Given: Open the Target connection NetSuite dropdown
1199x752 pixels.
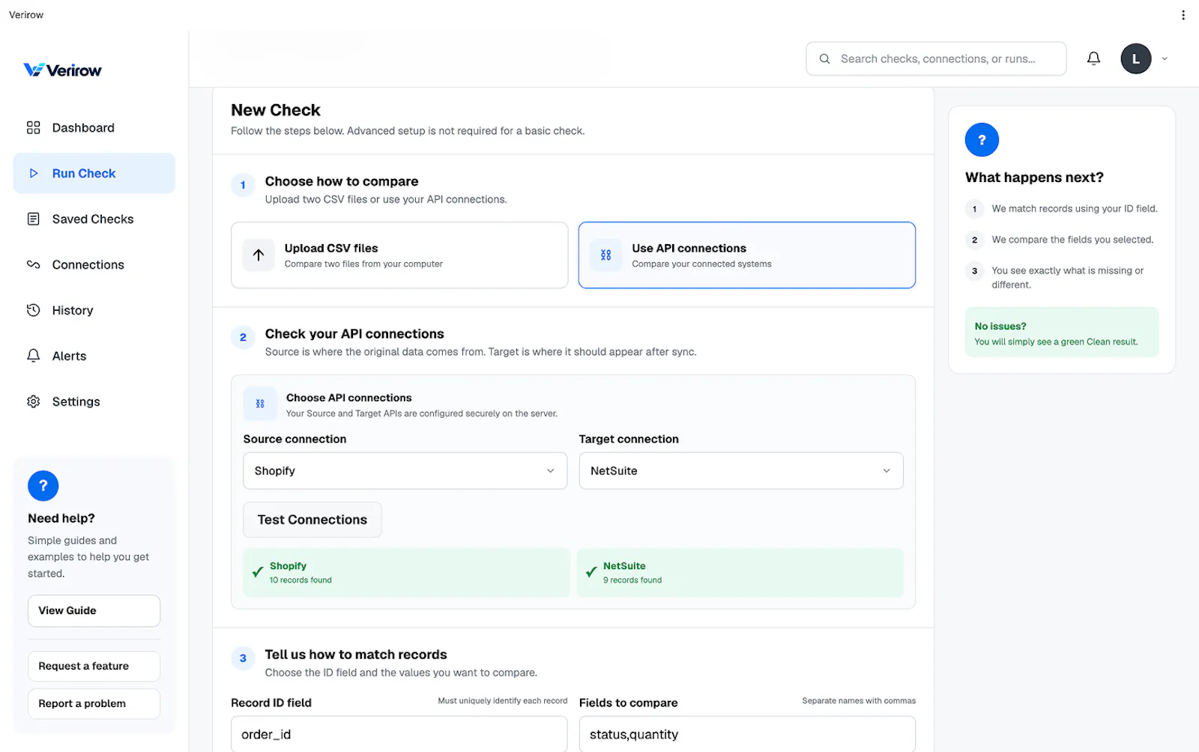Looking at the screenshot, I should [740, 470].
